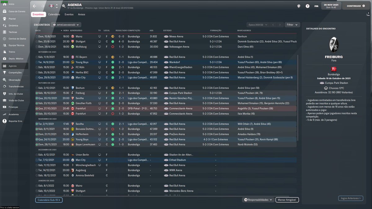Click the Bayer Leverkusen club badge
This screenshot has height=209, width=372.
click(73, 144)
